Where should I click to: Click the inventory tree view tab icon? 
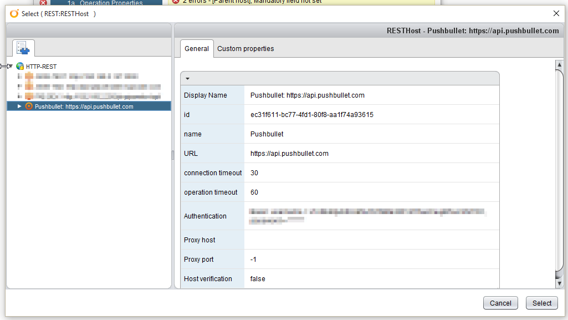click(x=23, y=48)
